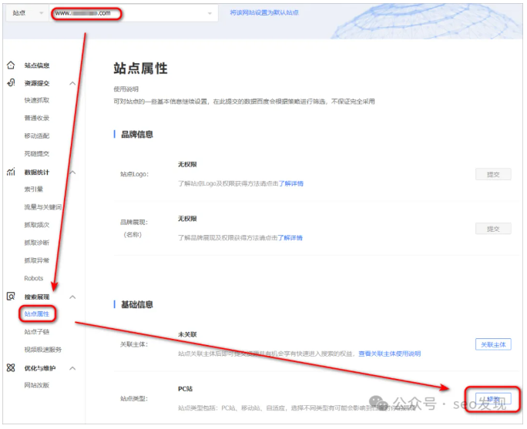Viewport: 527px width, 429px height.
Task: Open 索引量 menu item
Action: coord(34,189)
